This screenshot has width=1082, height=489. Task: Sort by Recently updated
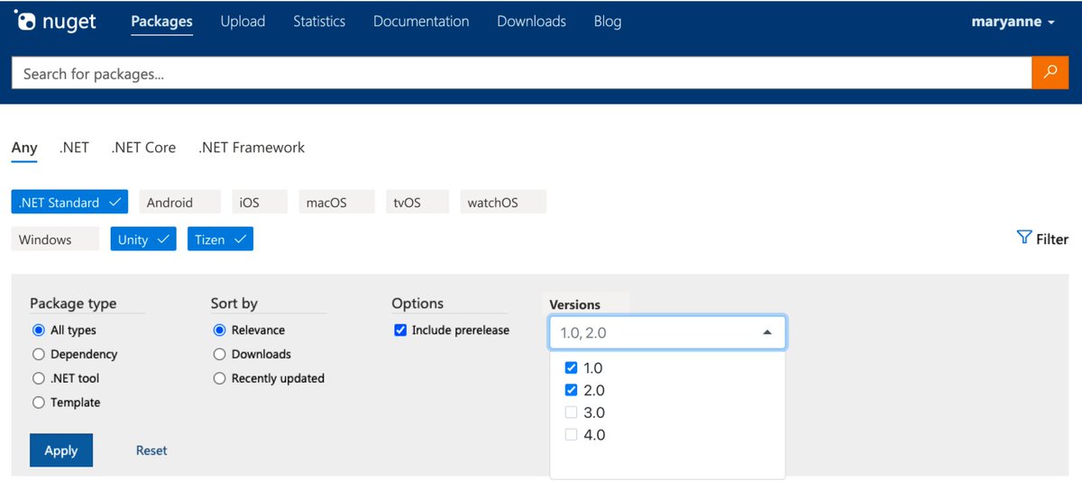219,379
